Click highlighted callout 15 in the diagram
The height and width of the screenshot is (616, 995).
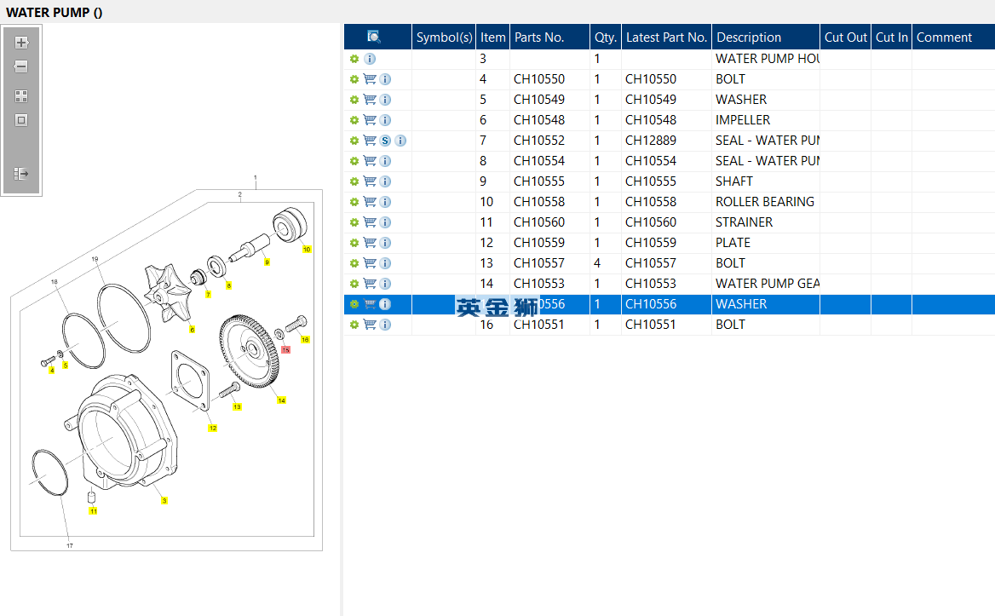point(285,349)
